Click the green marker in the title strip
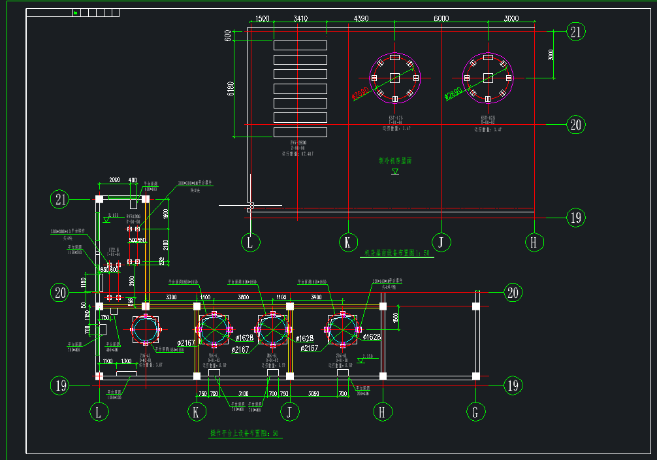This screenshot has height=460, width=657. [75, 13]
